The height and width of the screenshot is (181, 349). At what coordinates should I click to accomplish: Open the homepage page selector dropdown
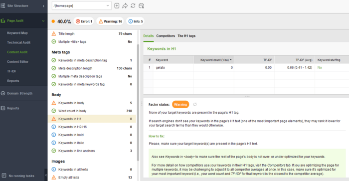tap(81, 6)
